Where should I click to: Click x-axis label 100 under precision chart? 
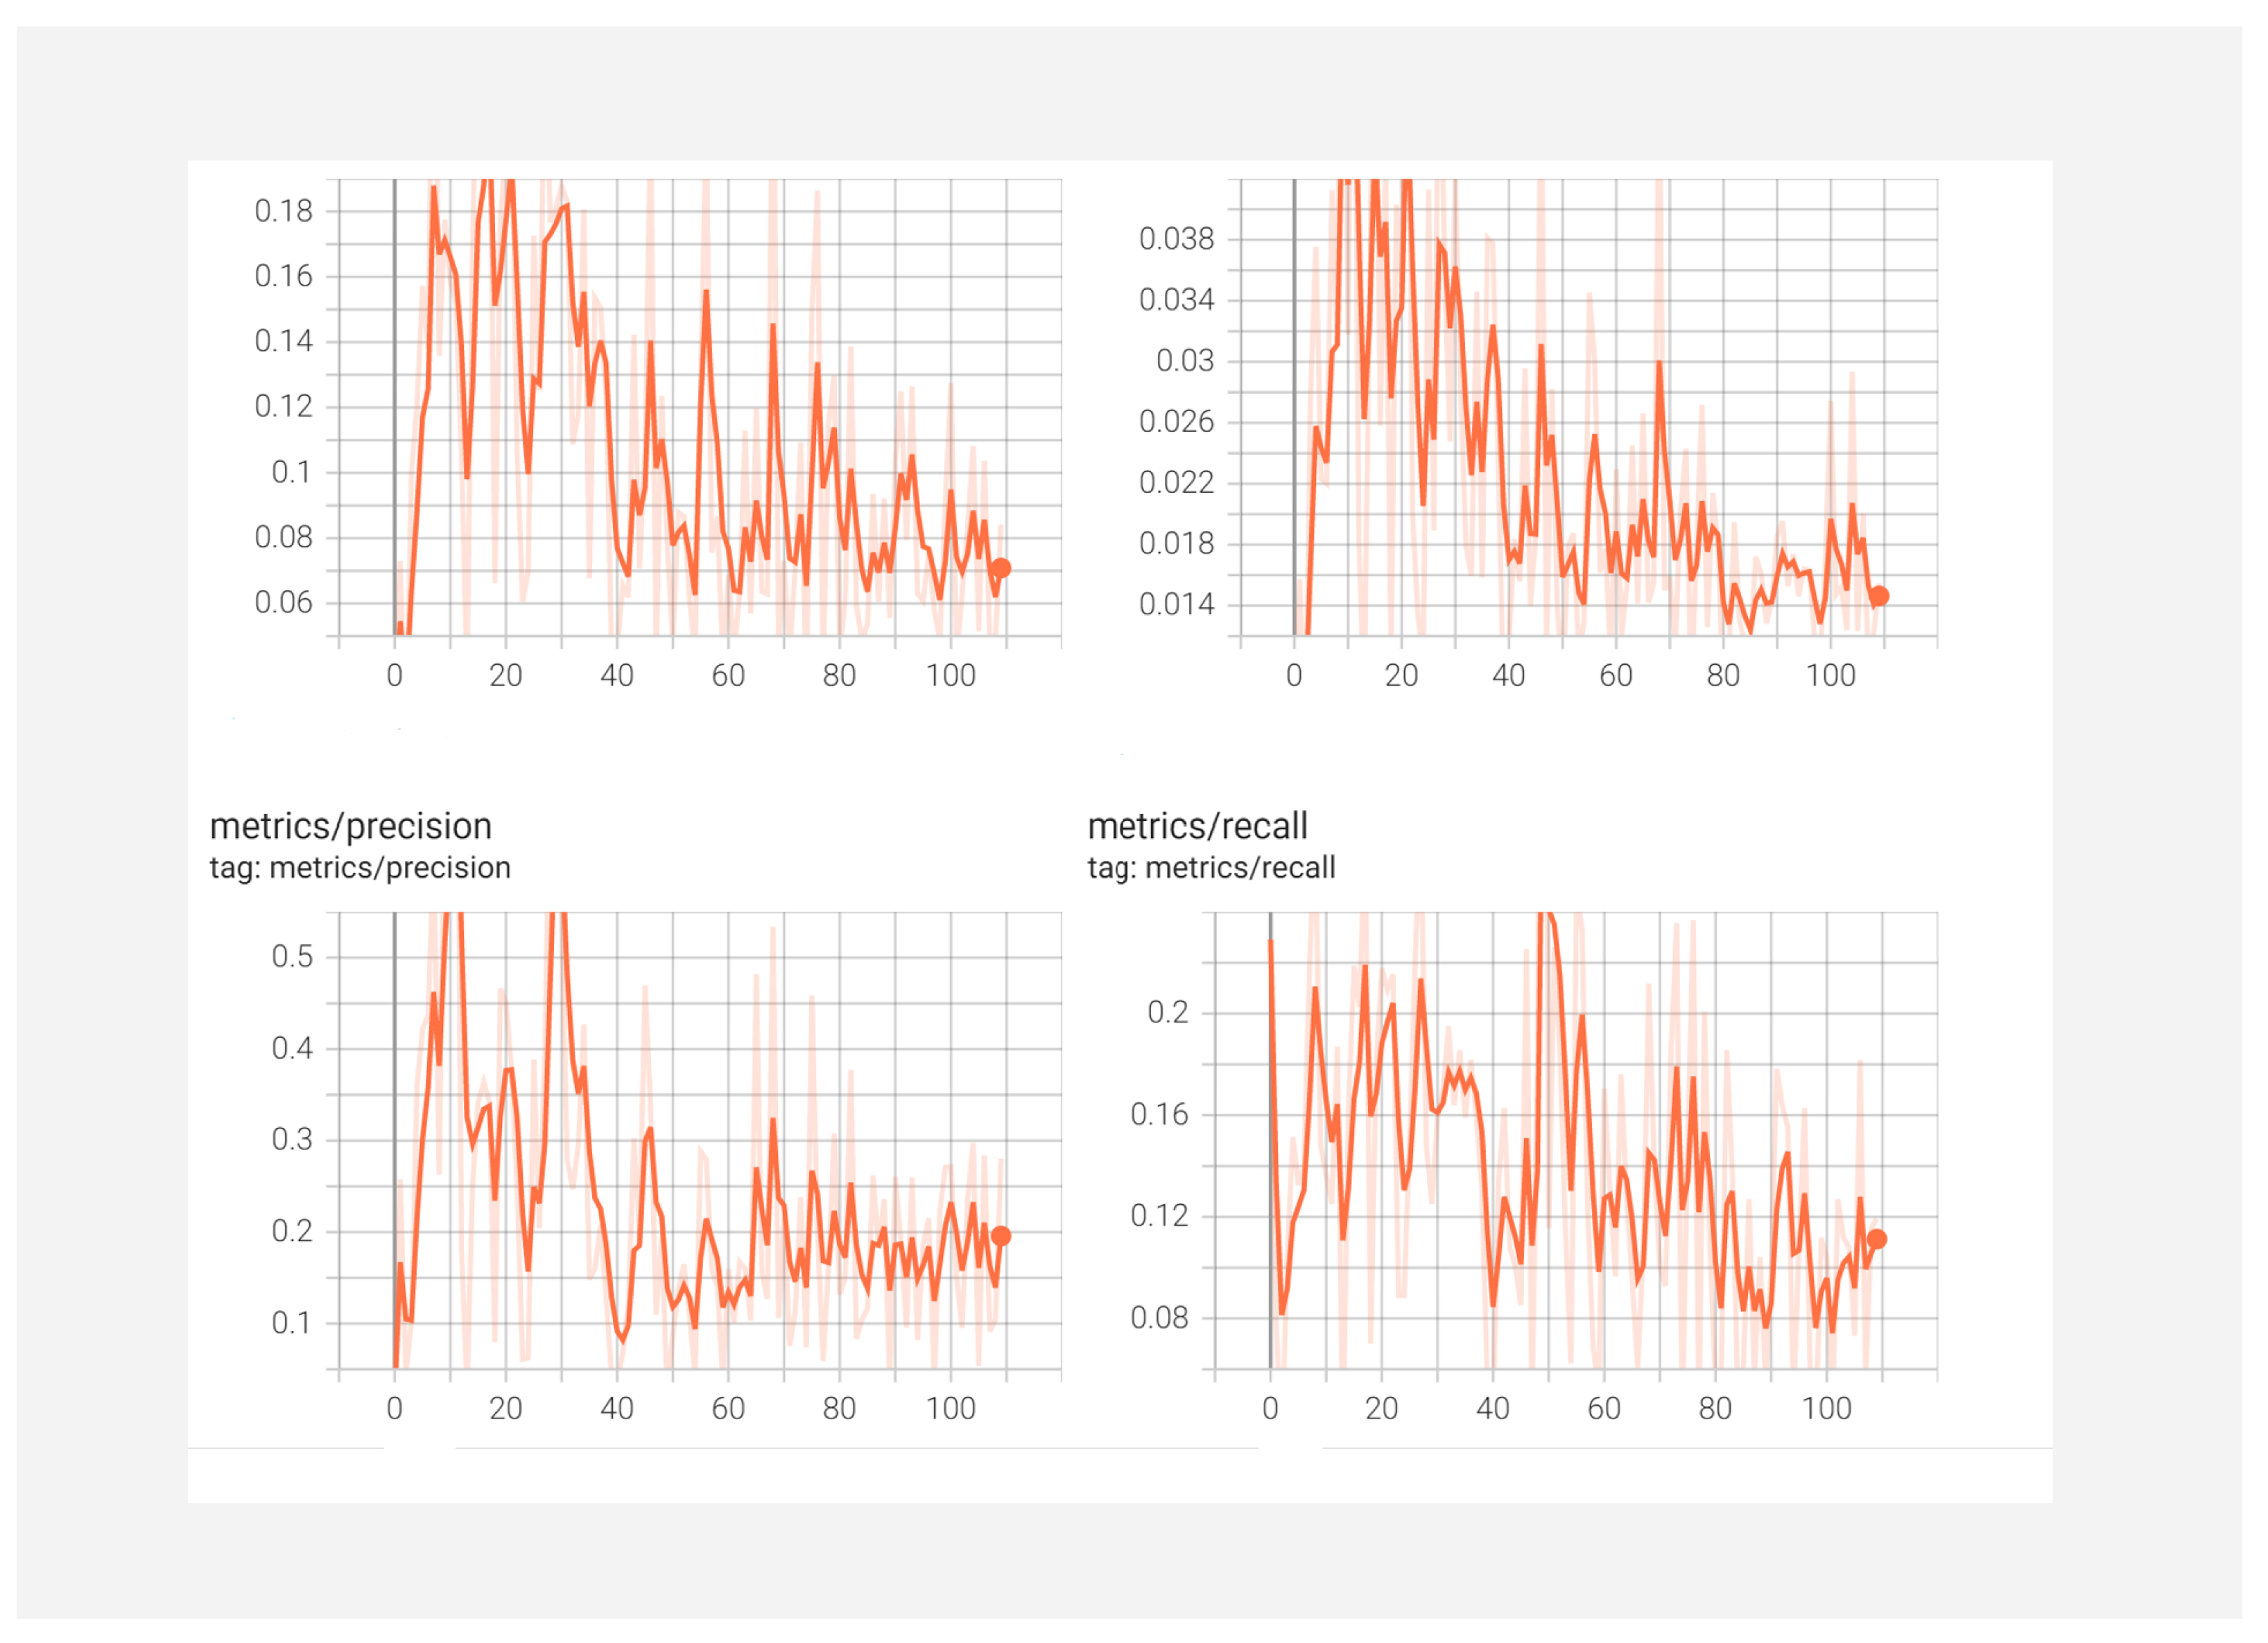point(950,1409)
